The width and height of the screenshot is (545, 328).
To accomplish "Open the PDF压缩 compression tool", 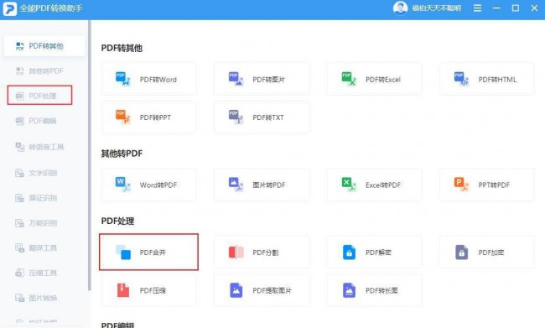I will [x=148, y=290].
